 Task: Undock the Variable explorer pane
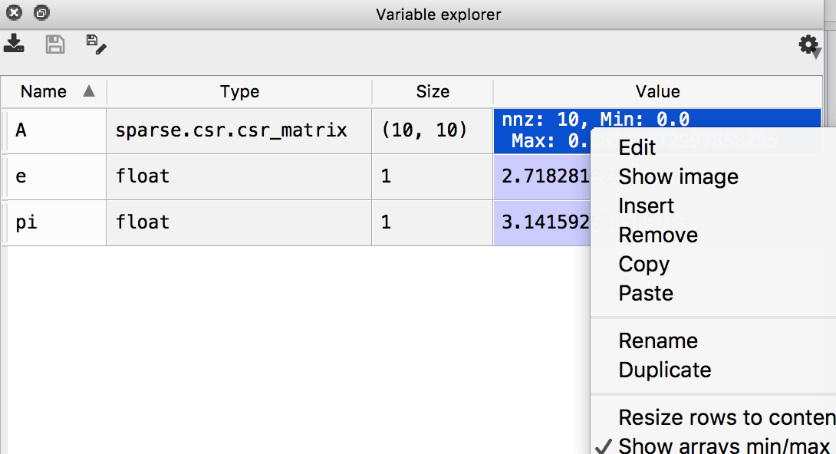pyautogui.click(x=41, y=12)
